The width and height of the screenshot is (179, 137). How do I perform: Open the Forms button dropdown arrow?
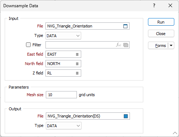tap(171, 46)
